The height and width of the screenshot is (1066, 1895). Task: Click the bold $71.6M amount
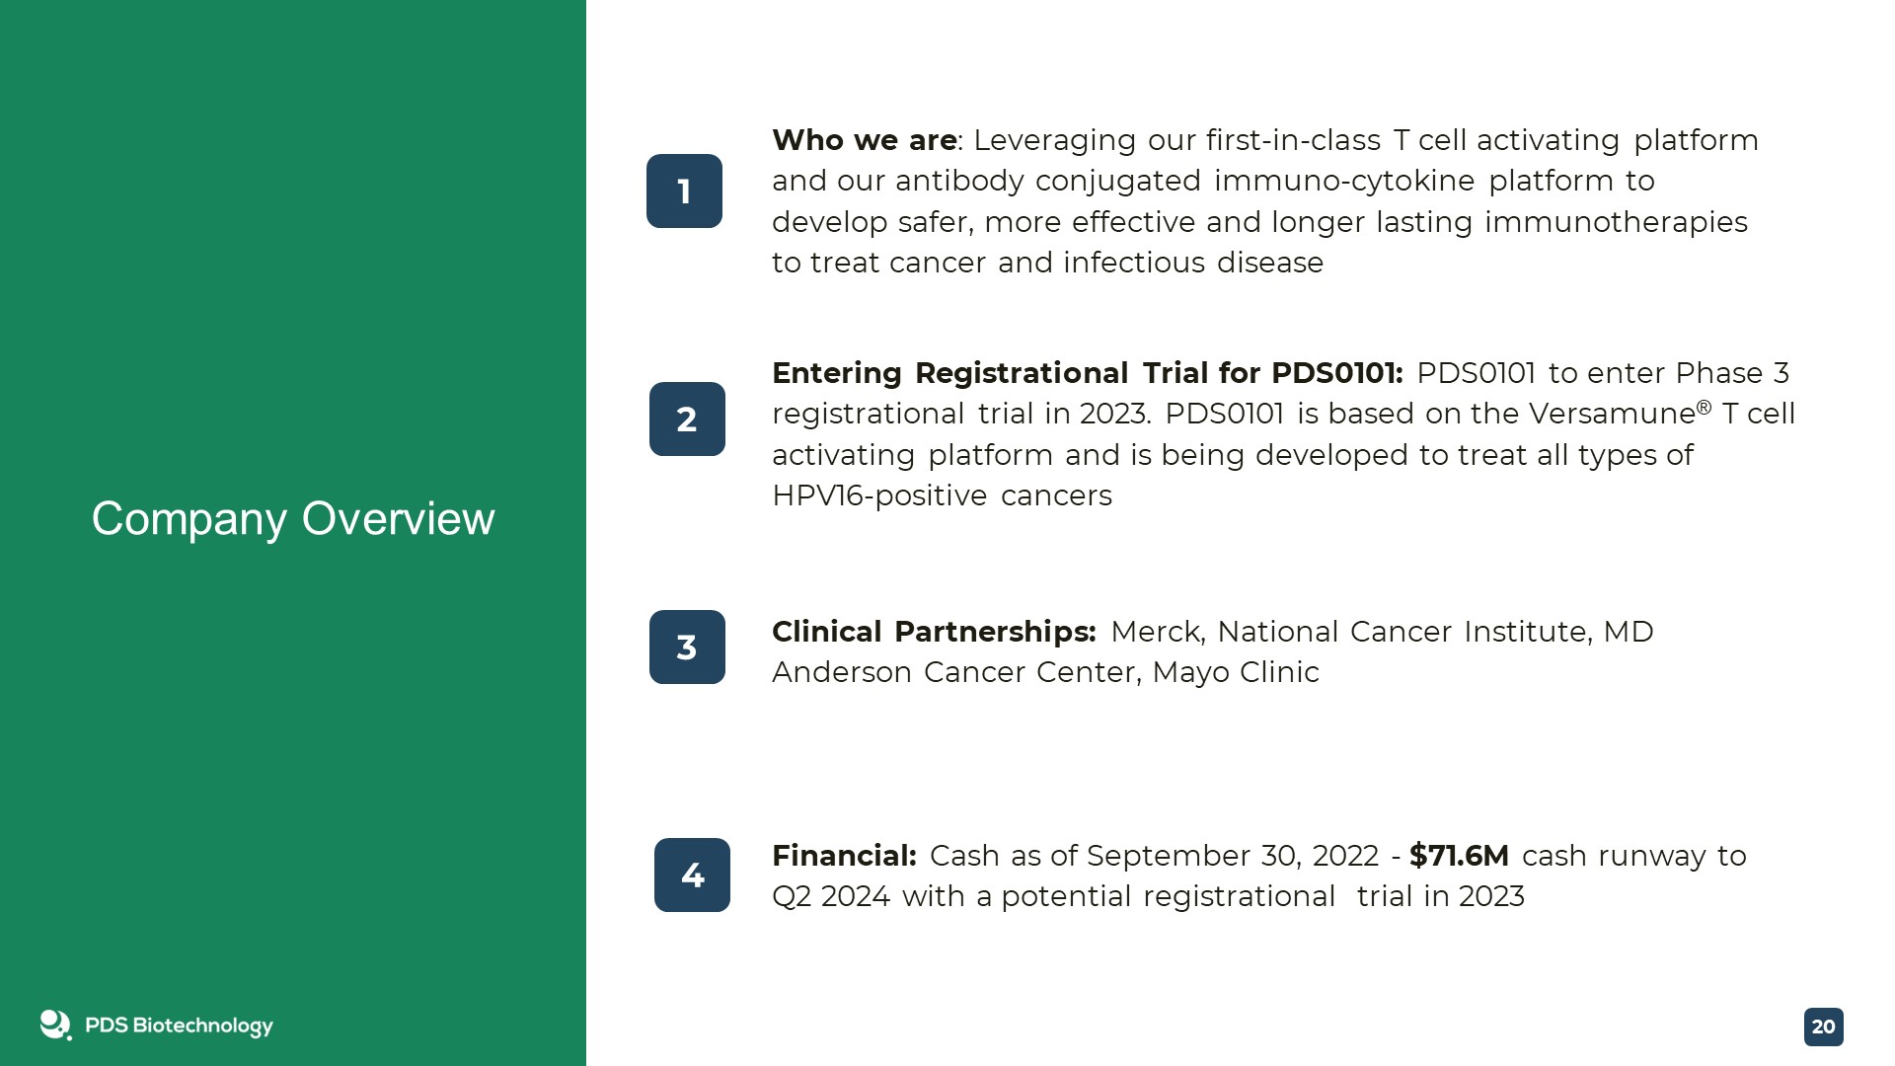pyautogui.click(x=1459, y=856)
